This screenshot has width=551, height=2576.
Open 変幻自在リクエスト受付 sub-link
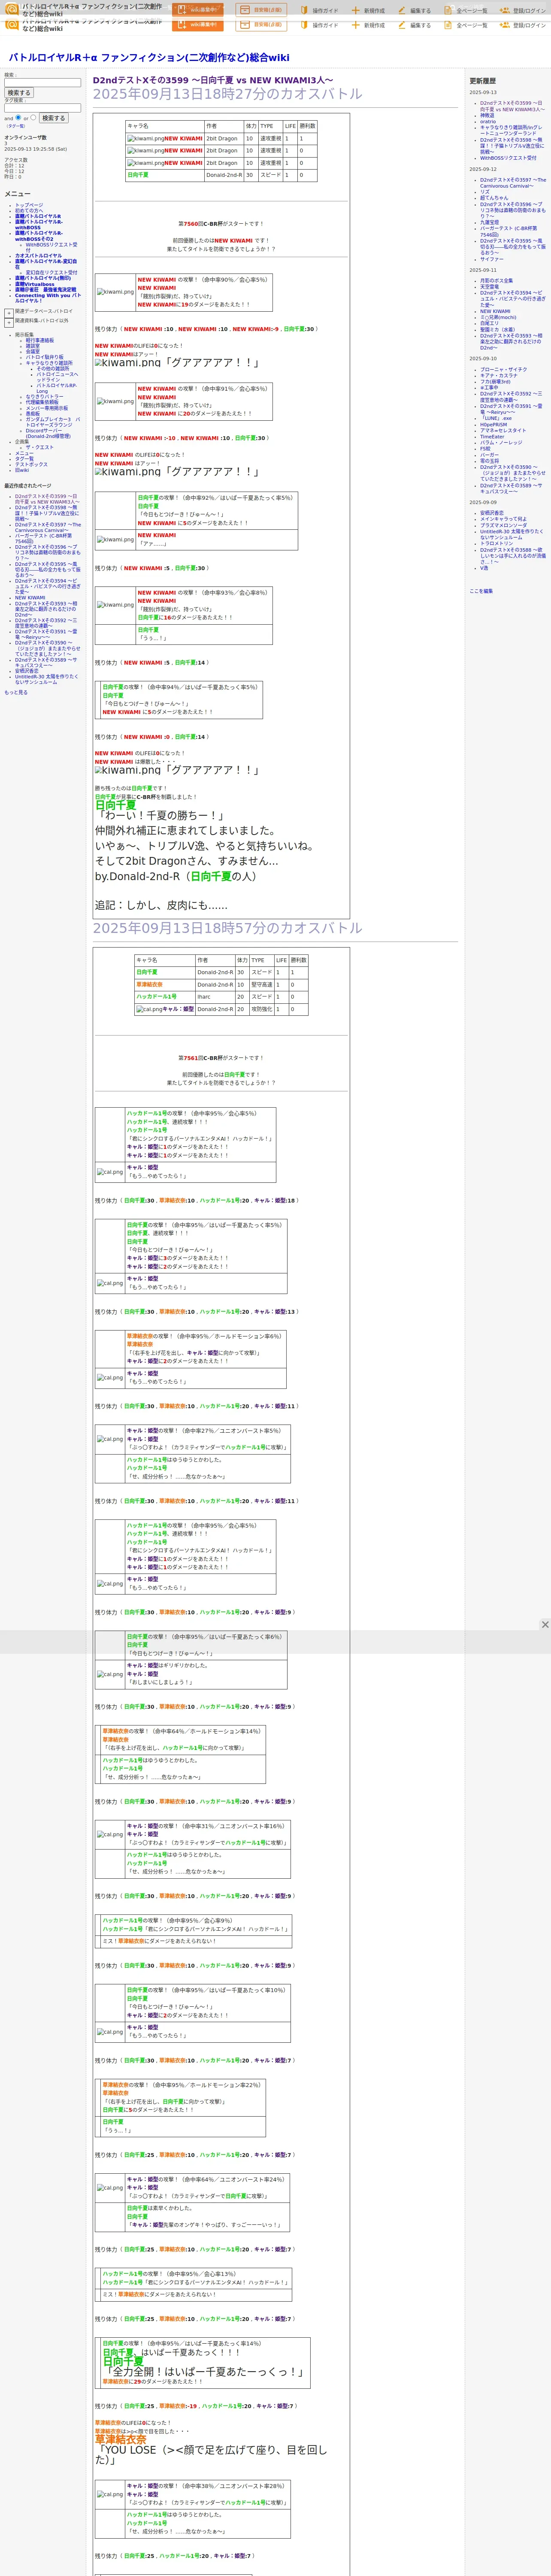click(x=51, y=272)
